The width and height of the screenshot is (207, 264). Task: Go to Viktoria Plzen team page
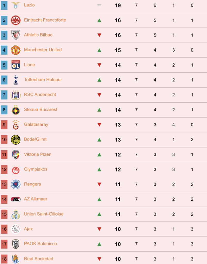point(38,154)
